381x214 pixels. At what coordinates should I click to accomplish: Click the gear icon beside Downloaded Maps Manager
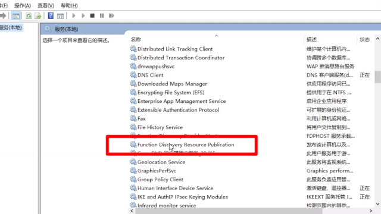click(x=133, y=83)
